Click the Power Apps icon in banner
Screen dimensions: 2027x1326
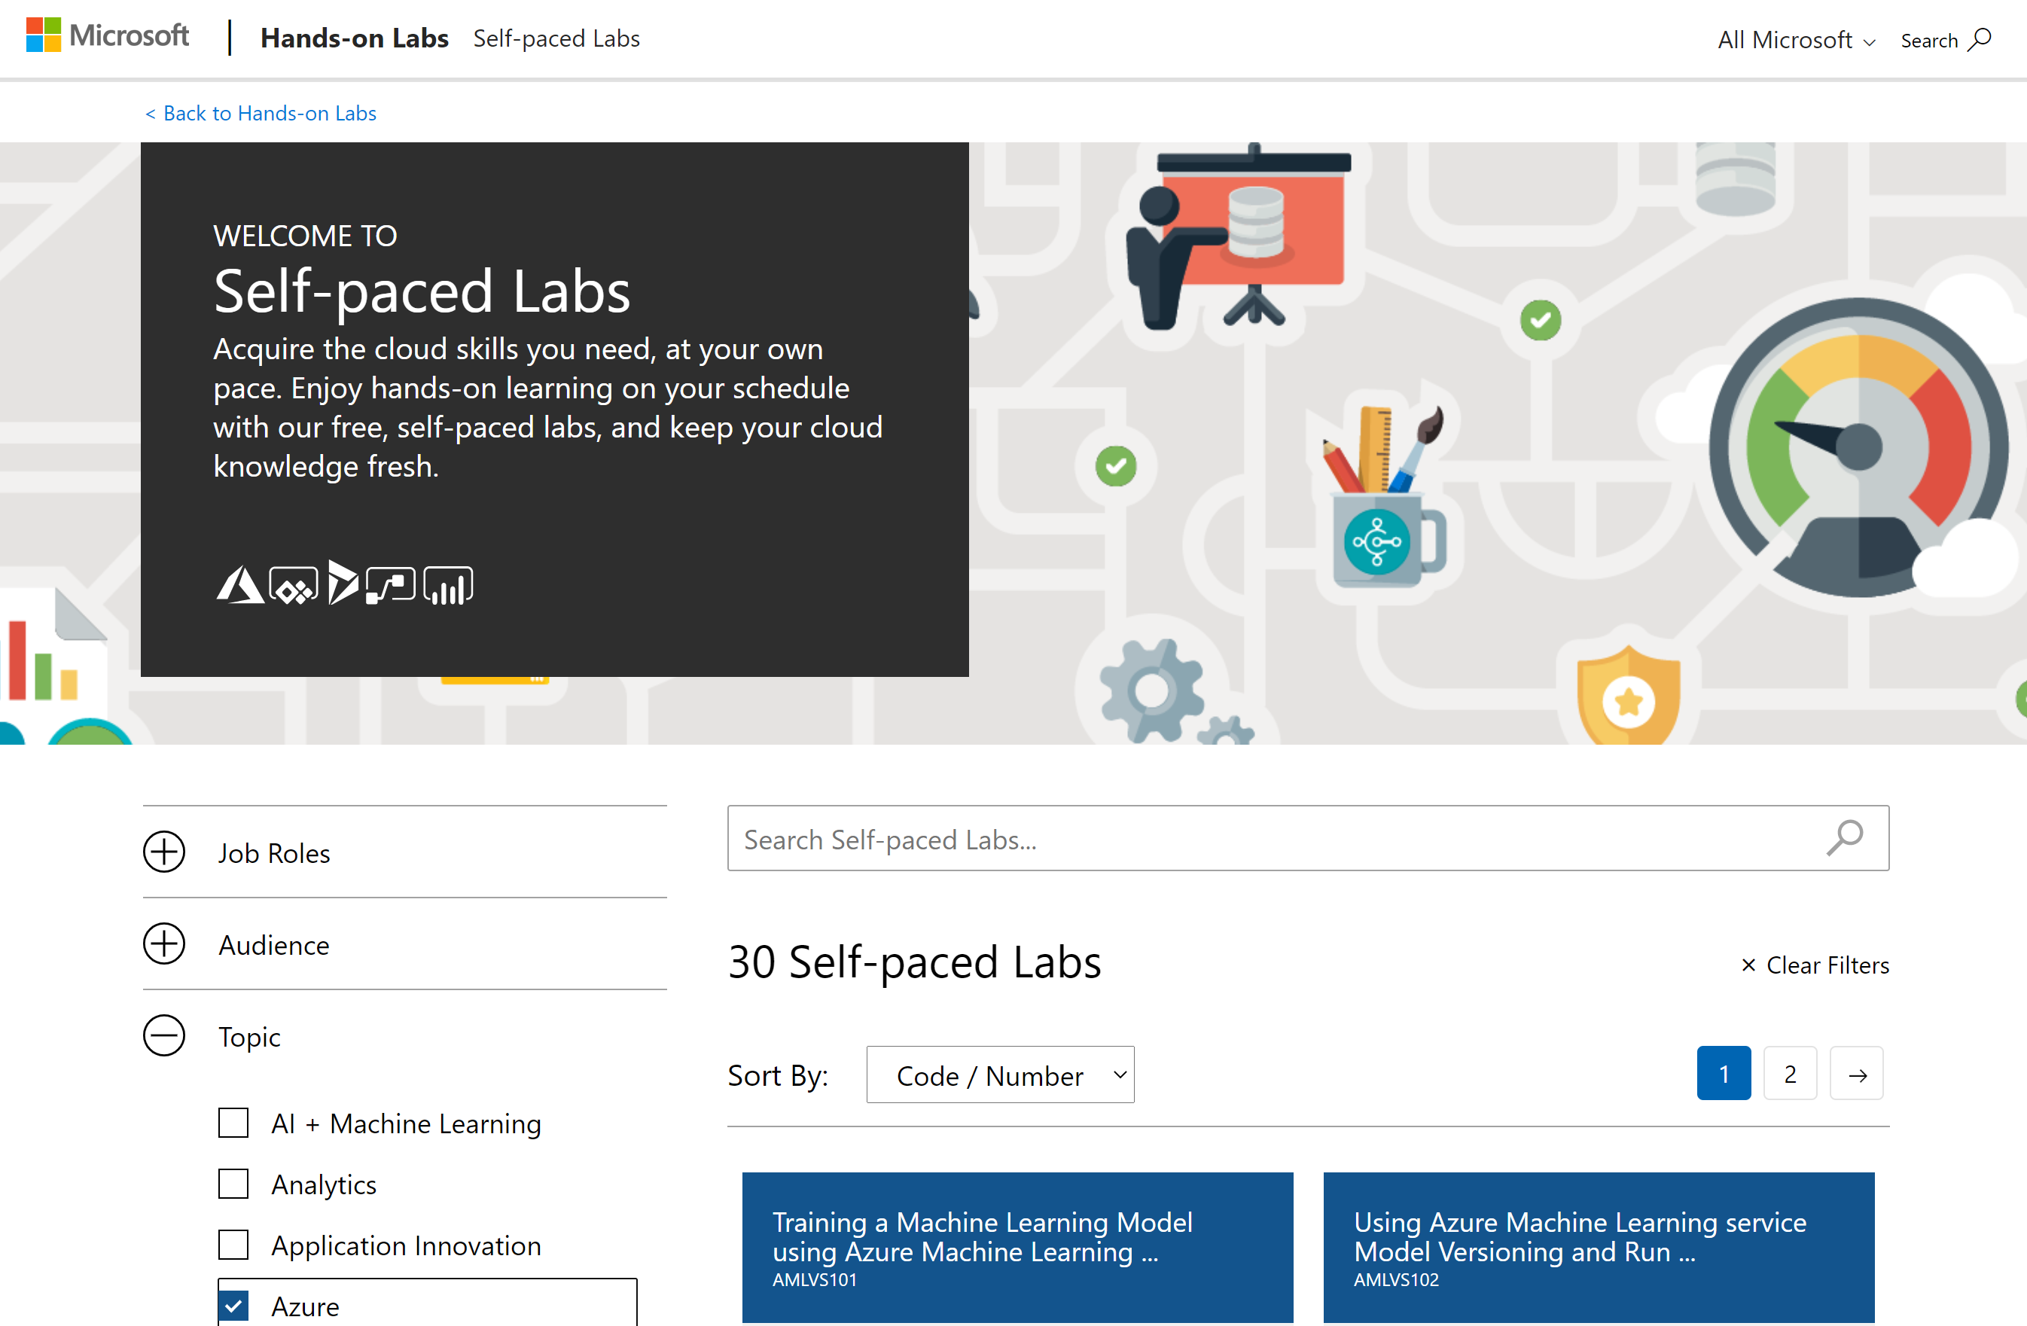(x=293, y=586)
